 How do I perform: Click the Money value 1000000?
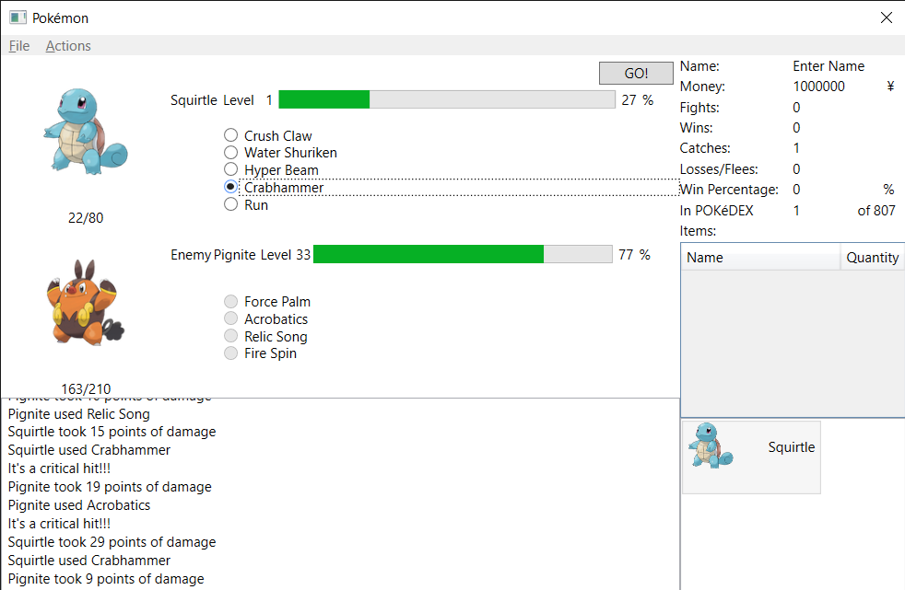point(818,87)
